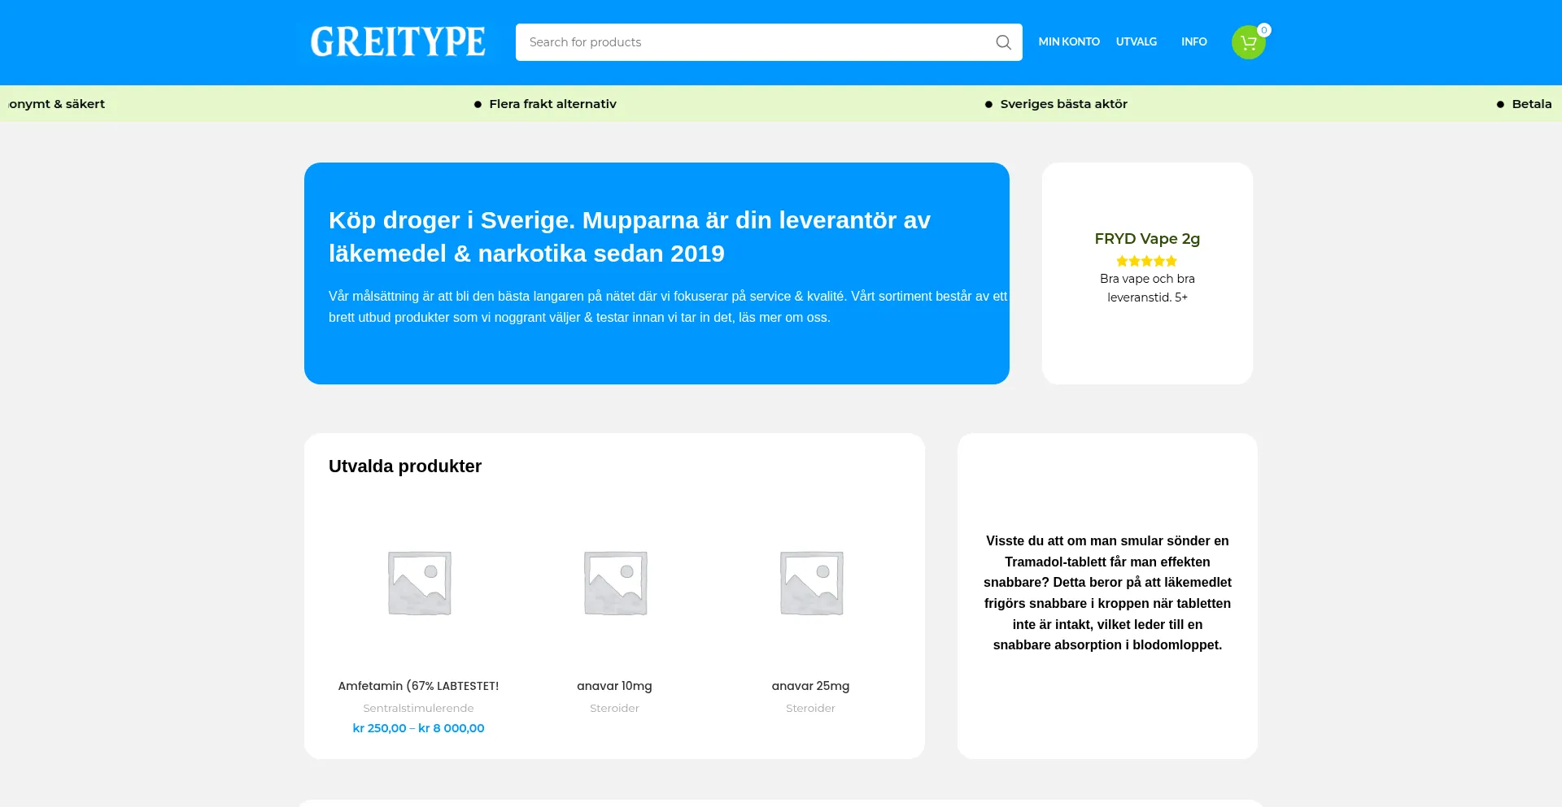Open the Amfetamin (67% LABTESTET! product link
This screenshot has height=807, width=1562.
(x=418, y=686)
